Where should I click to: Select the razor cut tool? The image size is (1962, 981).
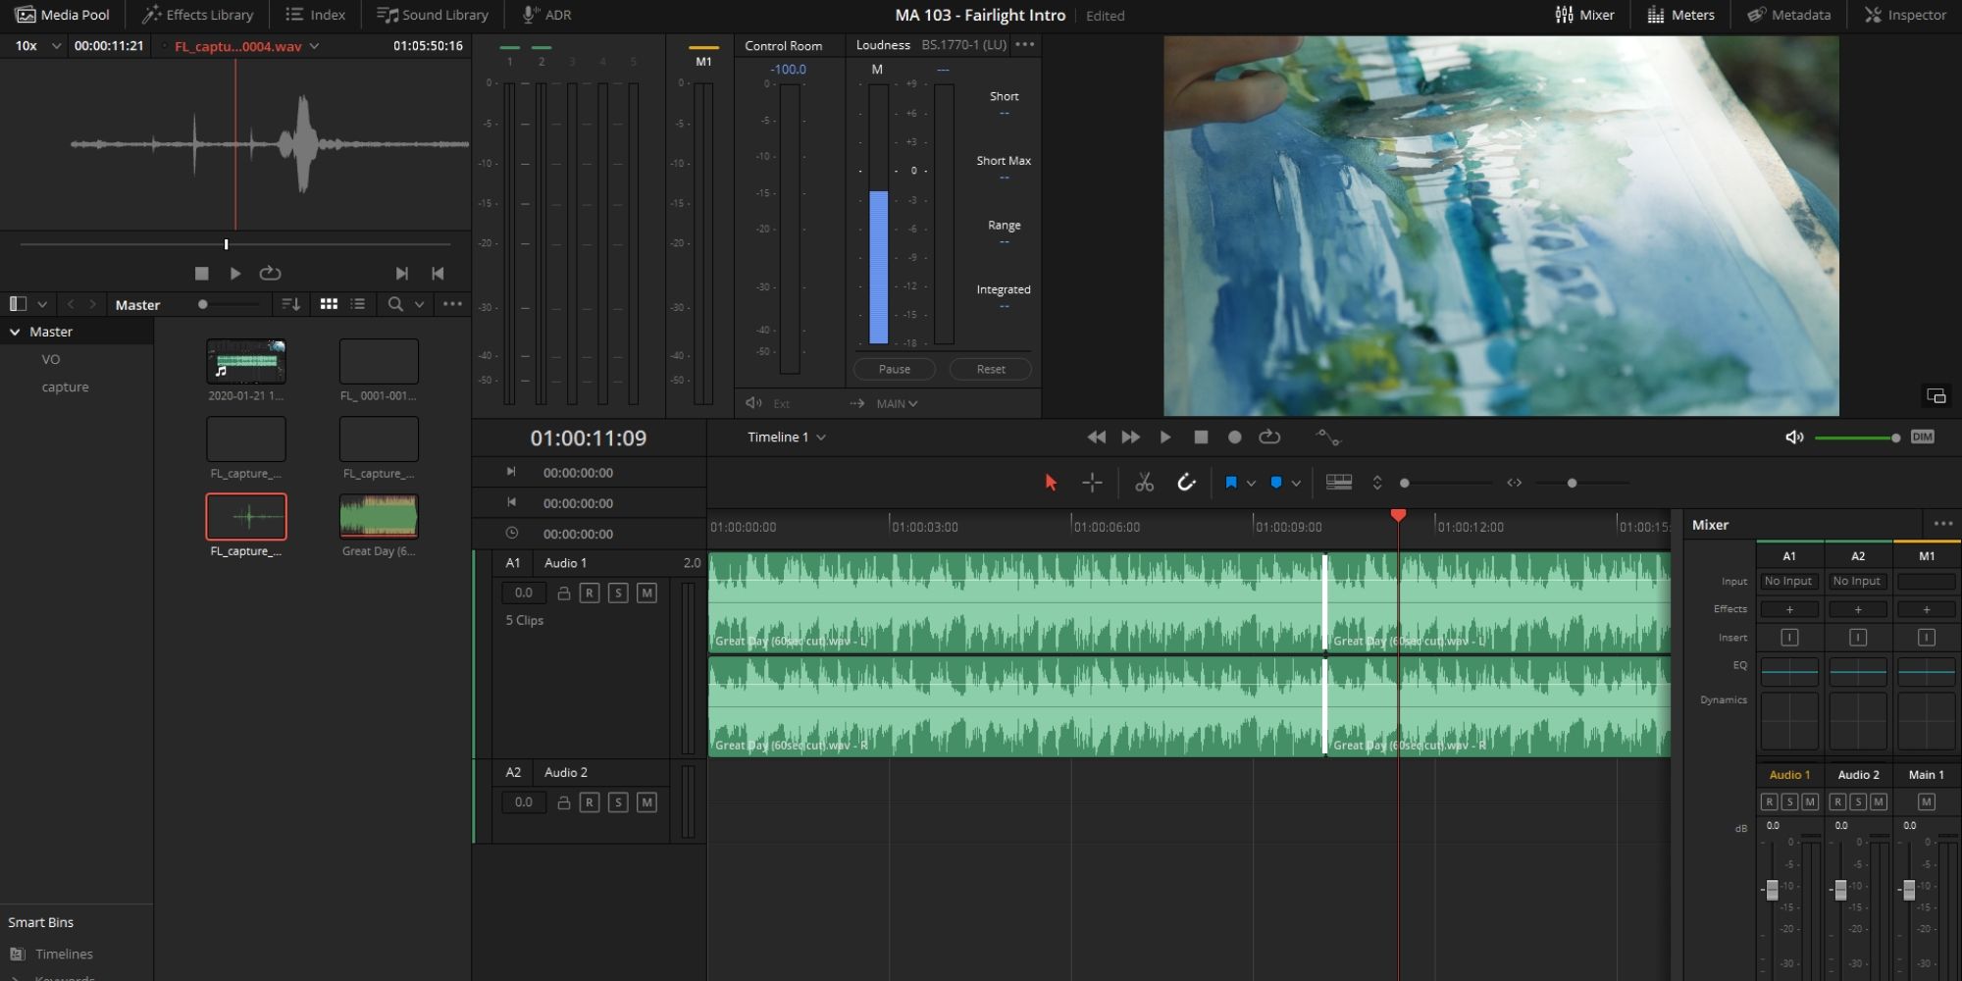(1144, 482)
